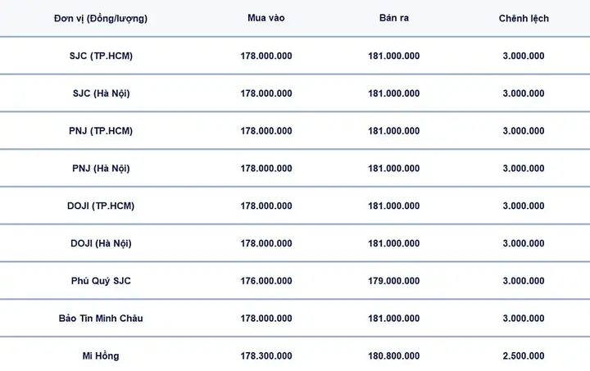Image resolution: width=590 pixels, height=371 pixels.
Task: Click Bảo Tín Minh Châu buy price 178.000.000
Action: [x=266, y=319]
